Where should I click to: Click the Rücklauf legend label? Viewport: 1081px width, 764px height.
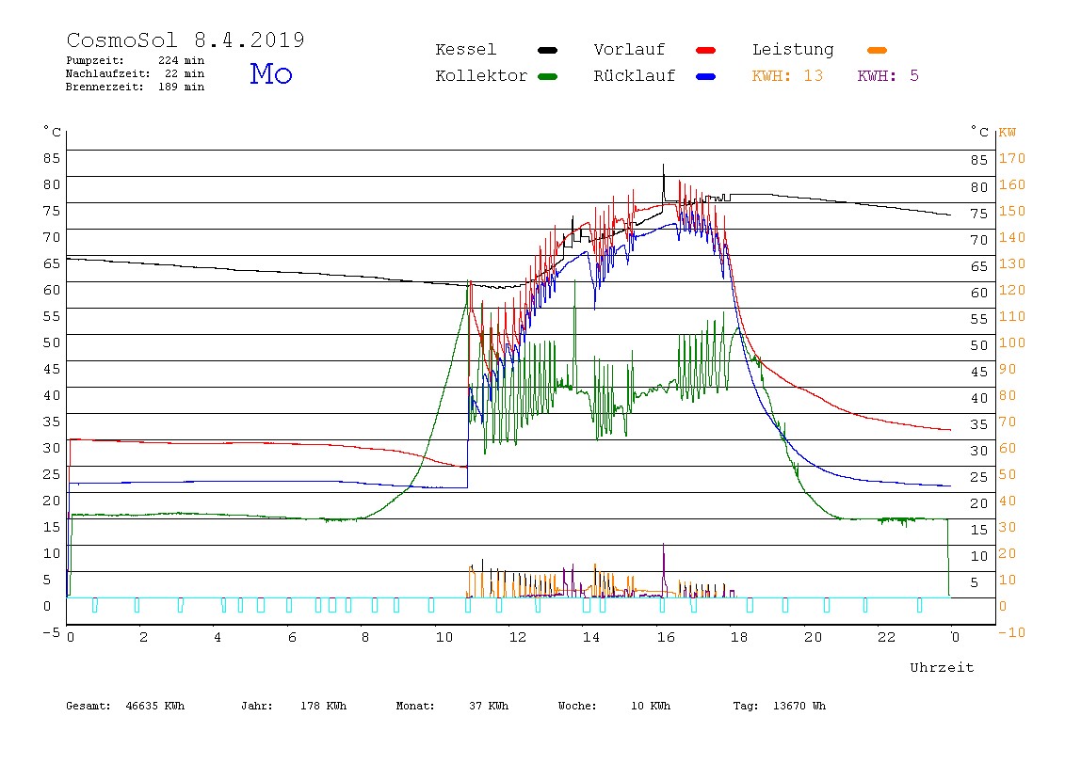coord(635,76)
